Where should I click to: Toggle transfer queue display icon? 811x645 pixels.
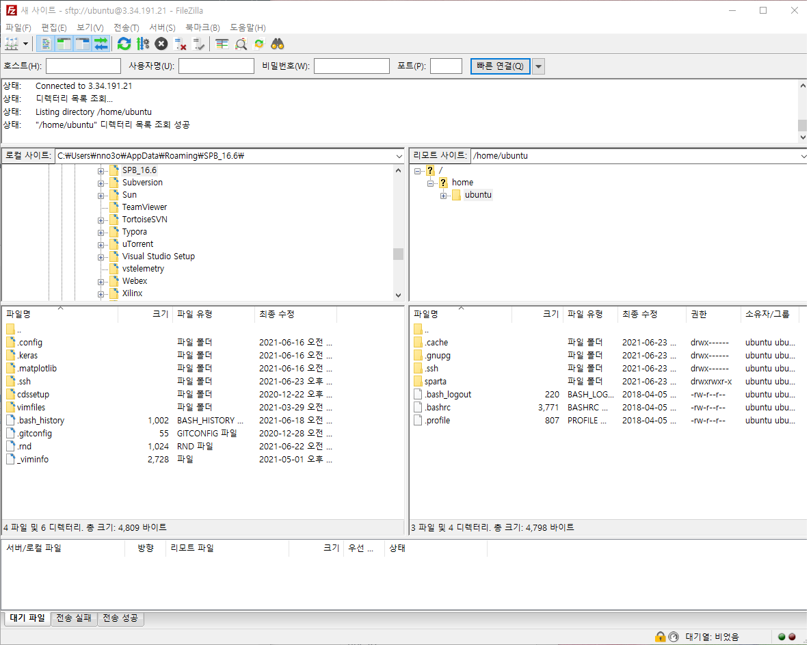[x=101, y=44]
